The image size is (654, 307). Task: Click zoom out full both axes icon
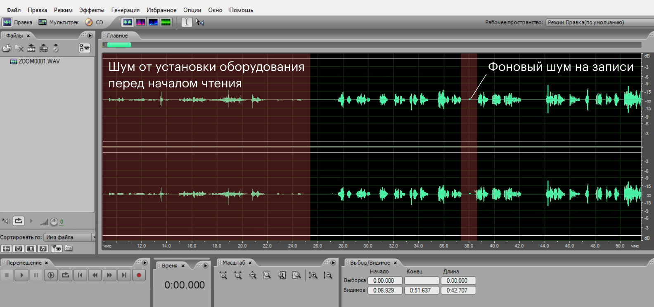point(253,275)
